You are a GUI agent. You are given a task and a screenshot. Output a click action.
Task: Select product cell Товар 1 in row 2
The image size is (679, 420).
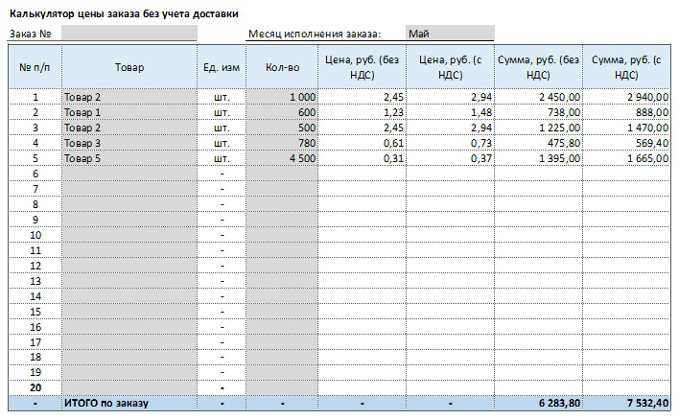pyautogui.click(x=129, y=112)
